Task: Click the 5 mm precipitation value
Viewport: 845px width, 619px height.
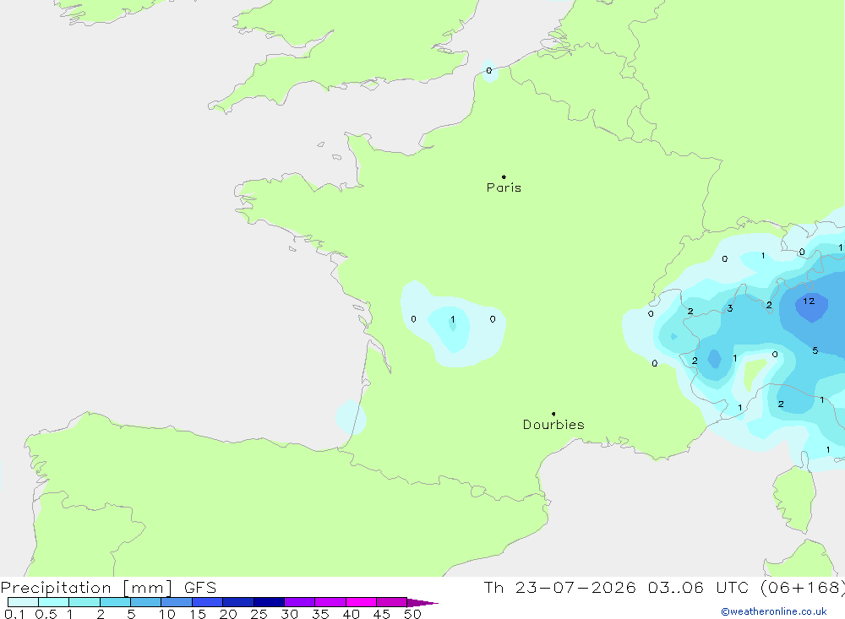Action: pyautogui.click(x=815, y=350)
